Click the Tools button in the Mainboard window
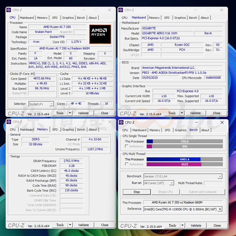This screenshot has height=236, width=236. tap(172, 113)
